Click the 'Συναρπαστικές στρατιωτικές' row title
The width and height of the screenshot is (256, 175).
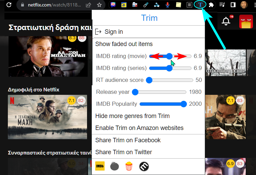[x=50, y=153]
